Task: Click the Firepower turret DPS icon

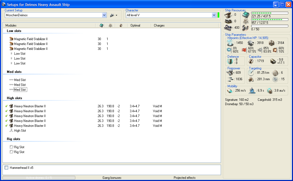Action: [230, 73]
